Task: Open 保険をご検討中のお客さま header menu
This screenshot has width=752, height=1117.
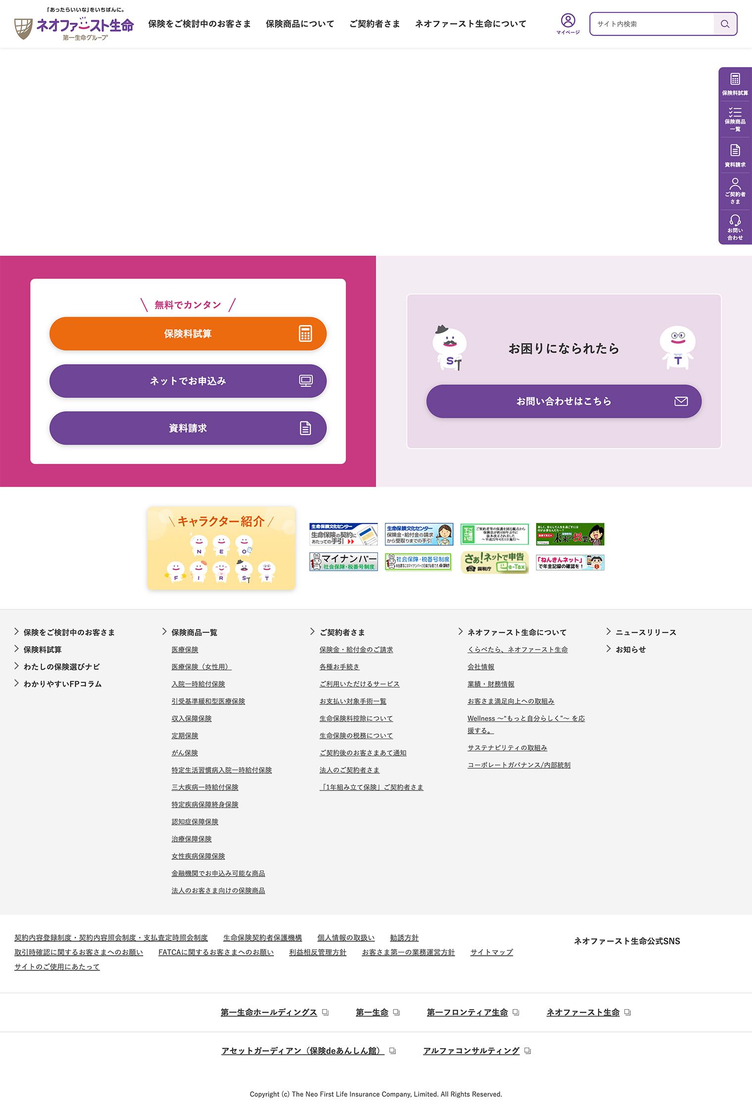Action: click(199, 24)
